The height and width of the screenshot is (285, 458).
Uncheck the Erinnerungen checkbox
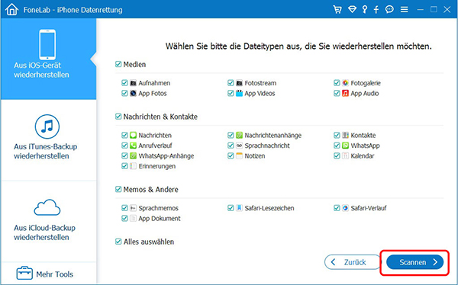124,166
